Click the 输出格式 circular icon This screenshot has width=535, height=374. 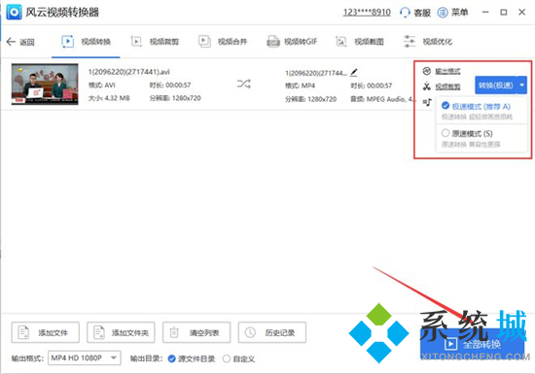coord(426,71)
